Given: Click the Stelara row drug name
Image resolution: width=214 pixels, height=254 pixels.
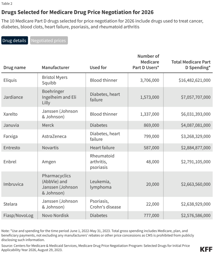Looking at the screenshot, I should tap(10, 204).
